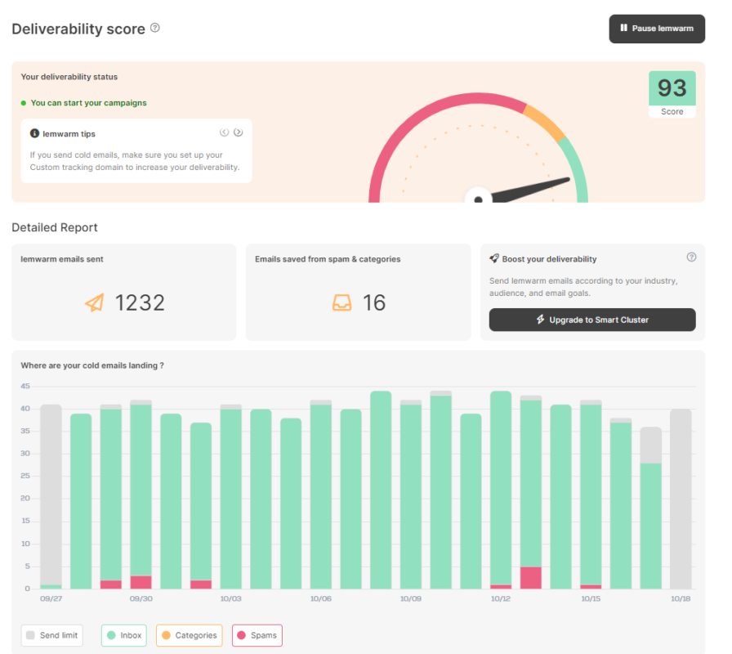Image resolution: width=732 pixels, height=654 pixels.
Task: Pause lemwarm with top-right button
Action: [657, 29]
